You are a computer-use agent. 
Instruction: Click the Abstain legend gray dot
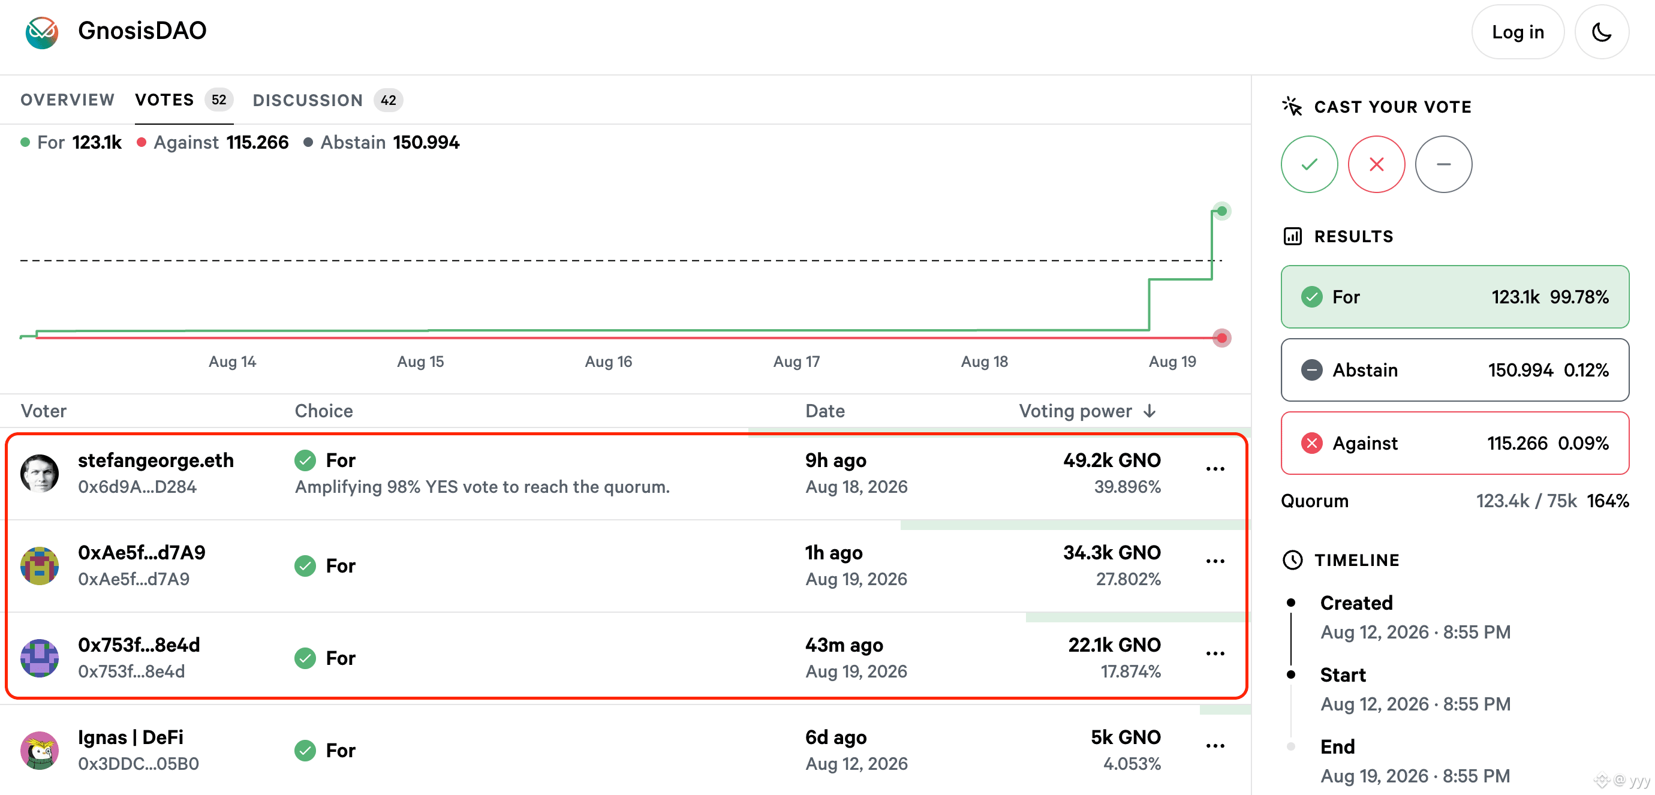(x=308, y=143)
